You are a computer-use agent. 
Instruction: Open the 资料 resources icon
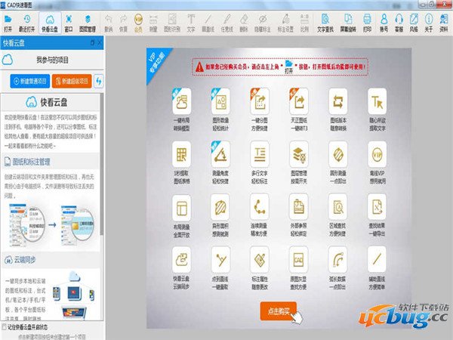coord(444,23)
